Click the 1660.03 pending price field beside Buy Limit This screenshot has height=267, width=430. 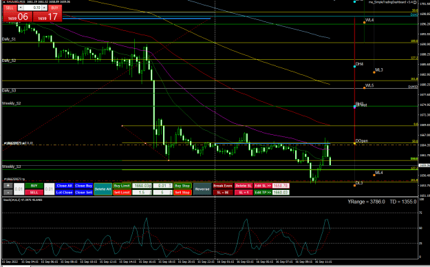tap(142, 186)
